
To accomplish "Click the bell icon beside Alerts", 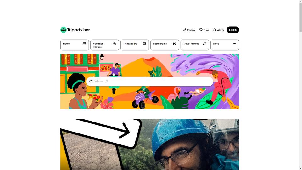I will [x=215, y=30].
